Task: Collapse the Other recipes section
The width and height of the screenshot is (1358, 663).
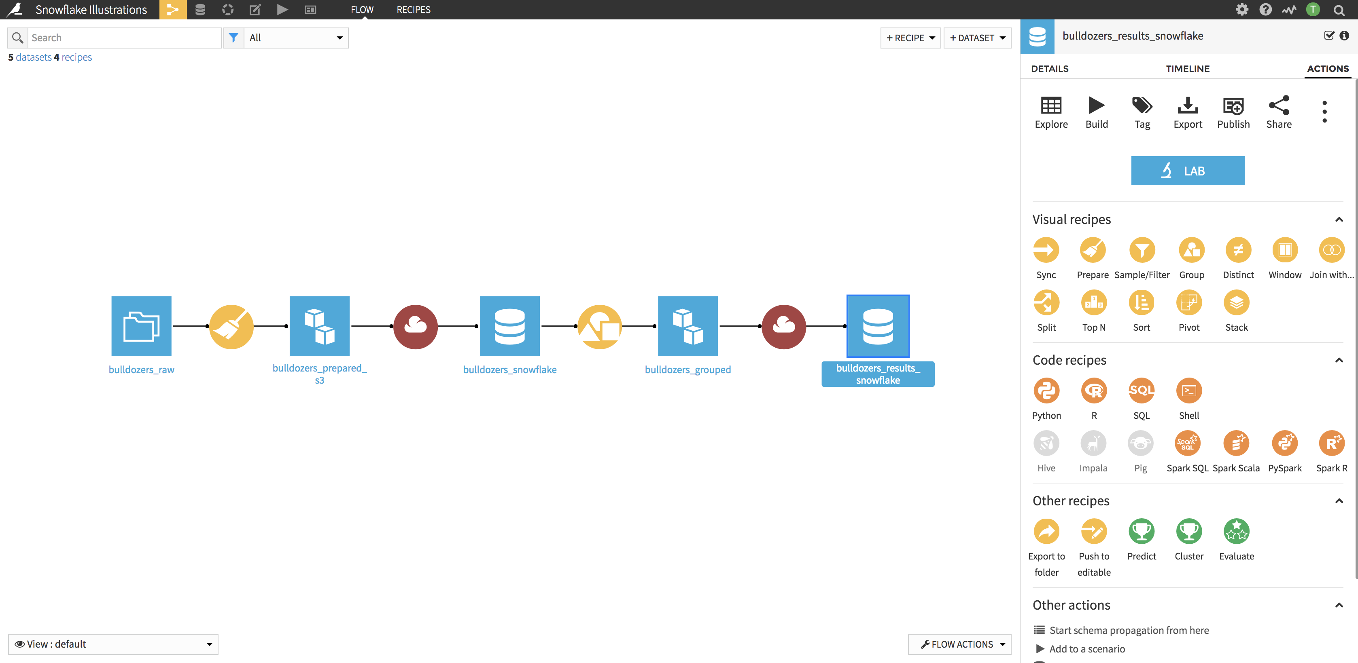Action: pos(1339,501)
